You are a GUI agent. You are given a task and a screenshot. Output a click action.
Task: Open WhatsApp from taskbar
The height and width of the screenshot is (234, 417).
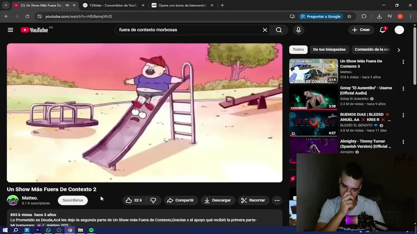(x=48, y=230)
